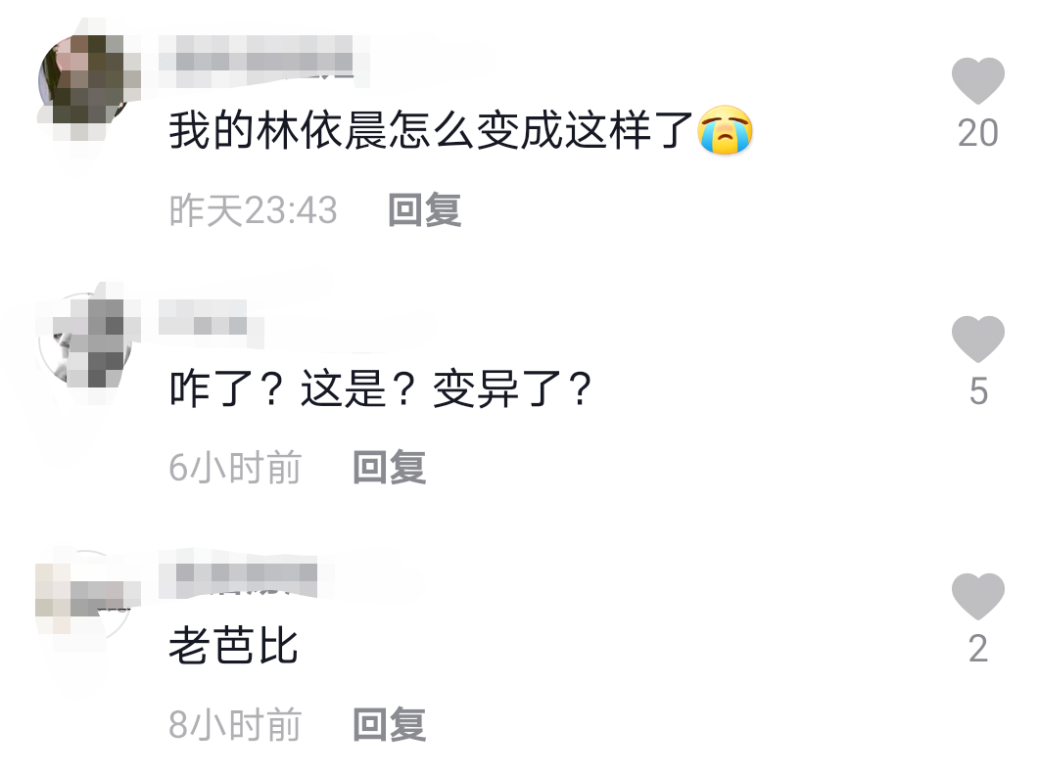This screenshot has width=1039, height=774.
Task: Like the comment '咋了？这是？变异了？'
Action: click(978, 339)
